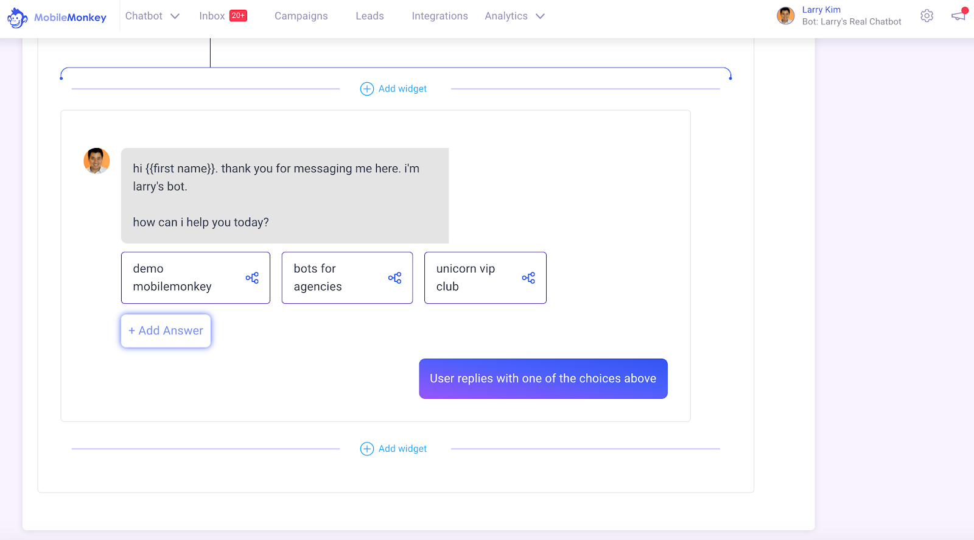Viewport: 974px width, 540px height.
Task: Select the demo mobilemonkey answer button
Action: (x=195, y=278)
